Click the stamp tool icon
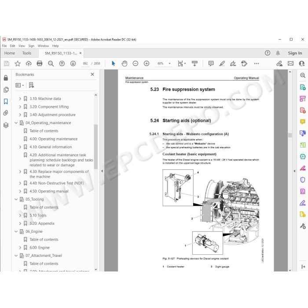Screen dimensions: 308x308 [244, 63]
